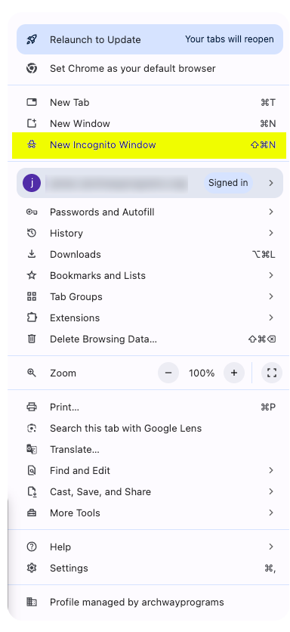The image size is (290, 632).
Task: Click the Signed in badge
Action: [x=228, y=183]
